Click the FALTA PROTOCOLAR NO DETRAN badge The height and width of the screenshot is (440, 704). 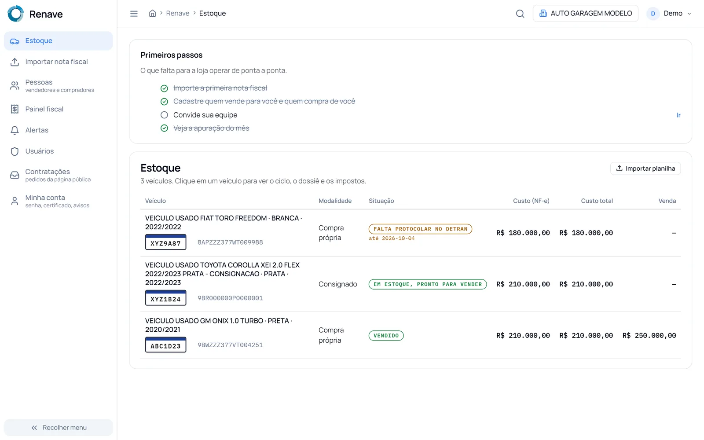(x=420, y=229)
